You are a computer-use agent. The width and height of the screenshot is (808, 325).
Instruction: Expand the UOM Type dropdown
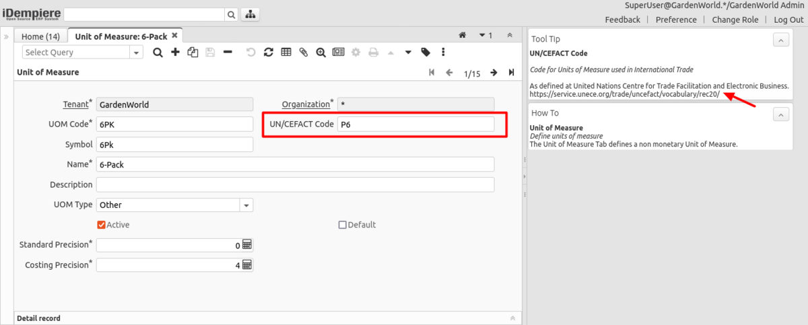[246, 205]
